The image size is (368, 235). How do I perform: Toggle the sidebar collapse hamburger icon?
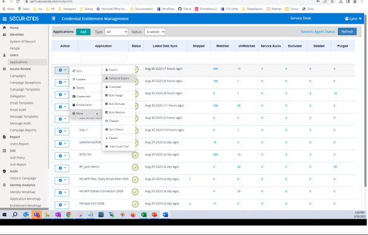[54, 18]
